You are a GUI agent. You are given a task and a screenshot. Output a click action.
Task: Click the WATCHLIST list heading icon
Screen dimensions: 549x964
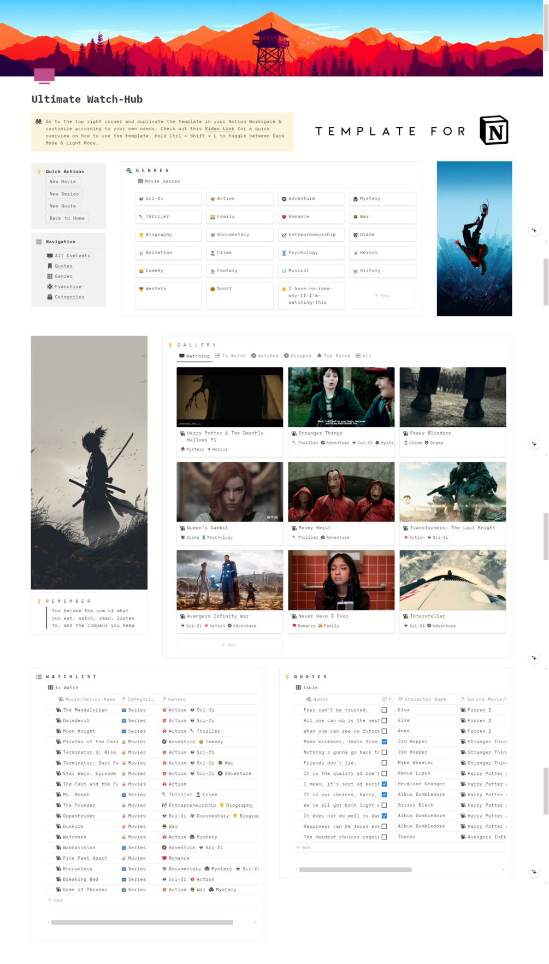[39, 677]
